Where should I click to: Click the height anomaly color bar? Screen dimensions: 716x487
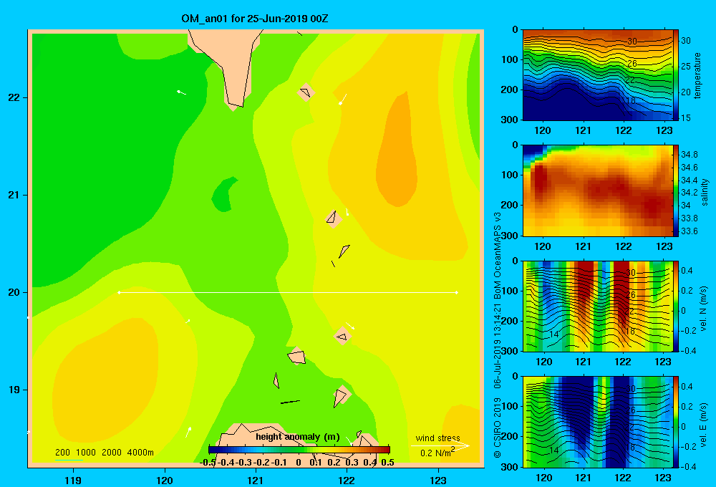click(299, 450)
